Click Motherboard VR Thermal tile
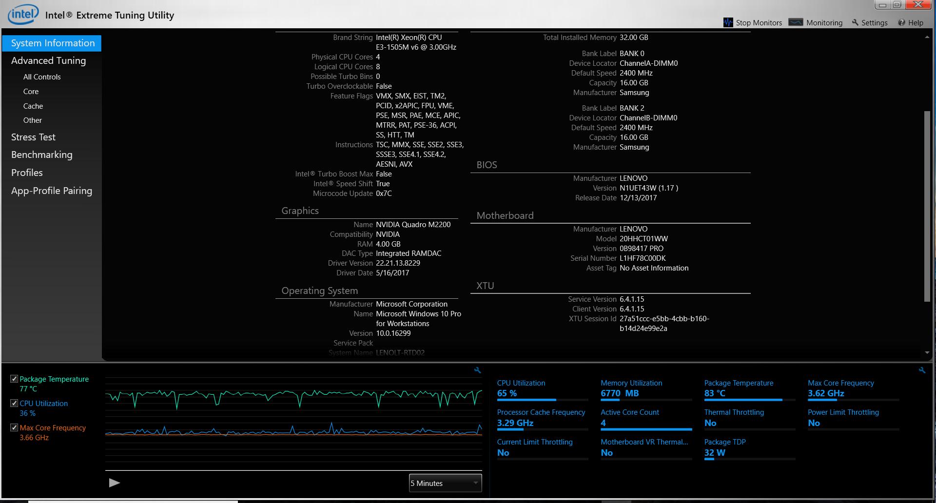 point(646,449)
